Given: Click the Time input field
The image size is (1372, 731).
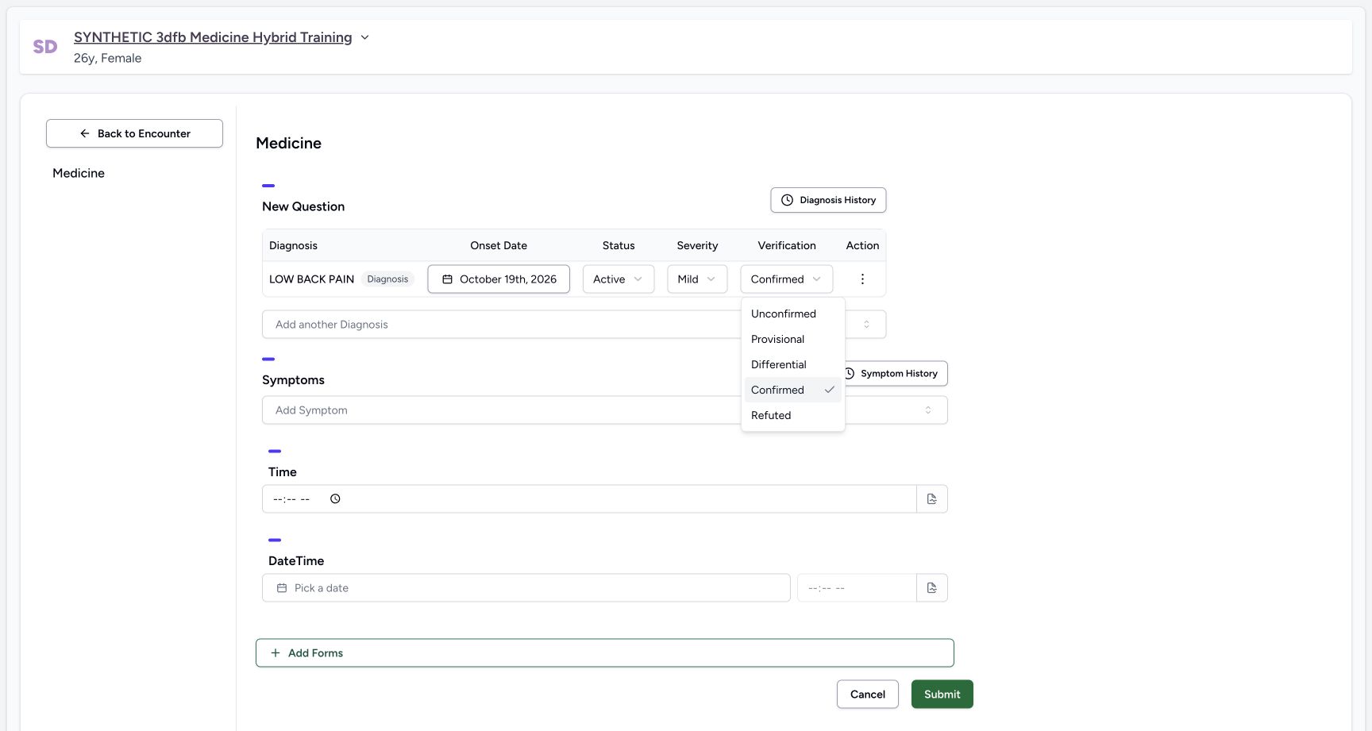Looking at the screenshot, I should [589, 499].
